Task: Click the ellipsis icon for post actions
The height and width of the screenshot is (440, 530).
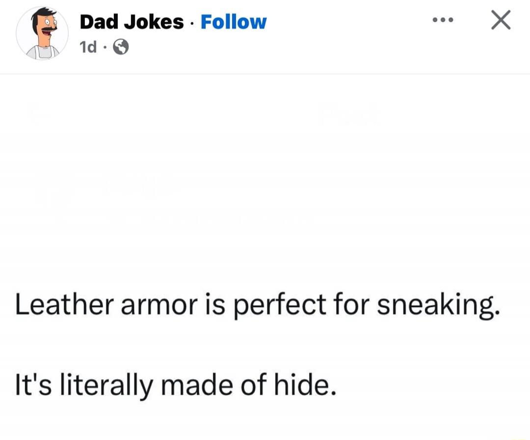Action: pyautogui.click(x=443, y=21)
